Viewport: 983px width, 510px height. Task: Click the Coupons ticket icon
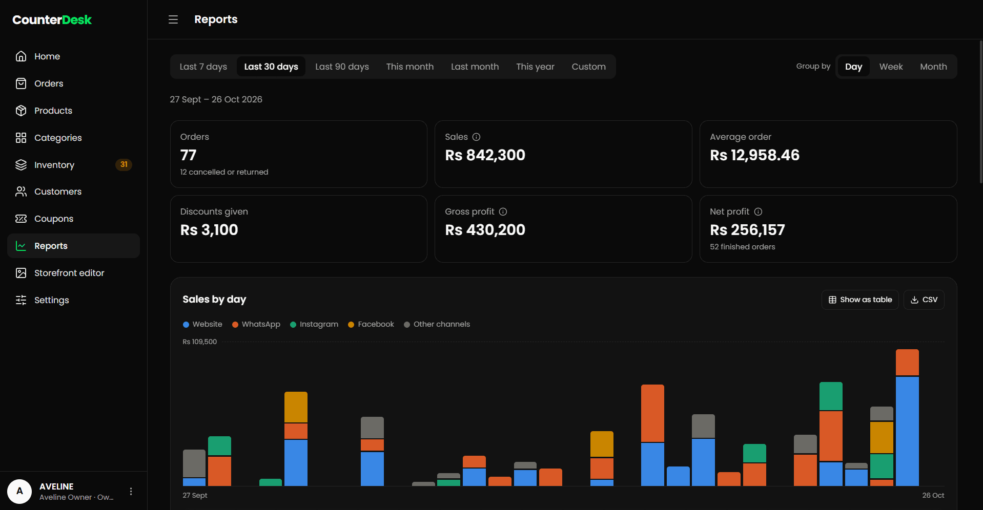tap(21, 219)
